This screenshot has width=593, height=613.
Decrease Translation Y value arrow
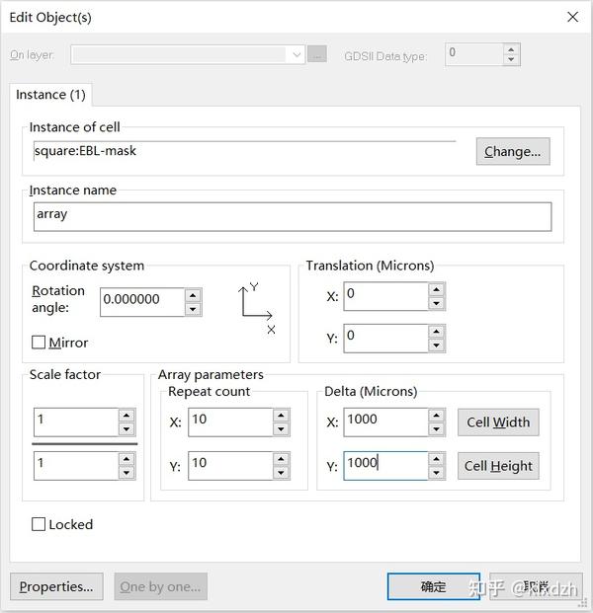[437, 345]
